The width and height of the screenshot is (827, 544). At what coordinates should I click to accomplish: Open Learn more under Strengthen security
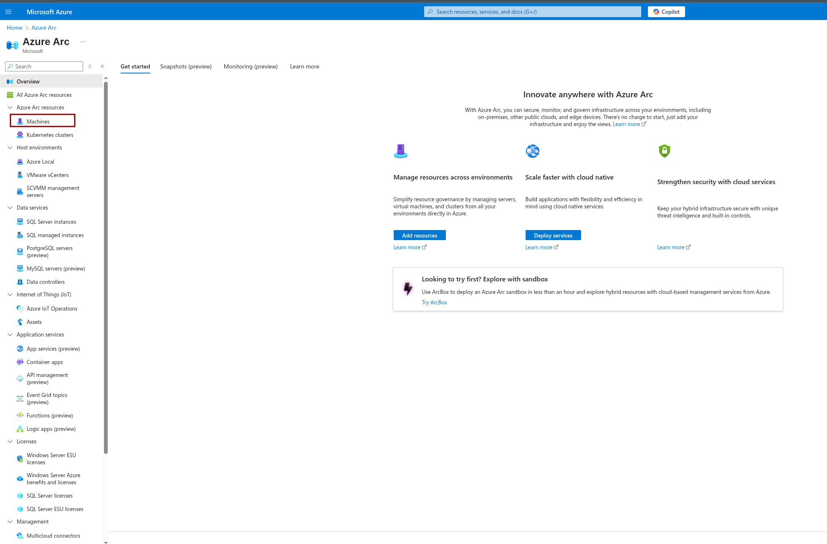pos(674,247)
